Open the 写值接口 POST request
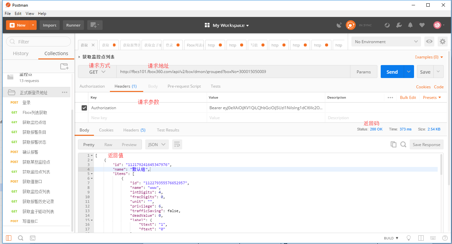The width and height of the screenshot is (452, 244). click(x=30, y=221)
